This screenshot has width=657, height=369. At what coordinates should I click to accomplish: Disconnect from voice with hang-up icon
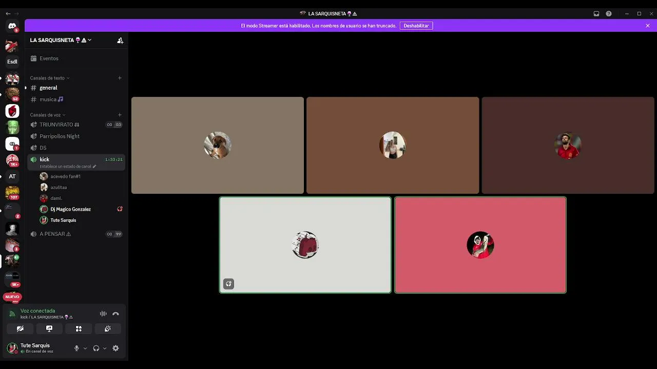click(115, 314)
